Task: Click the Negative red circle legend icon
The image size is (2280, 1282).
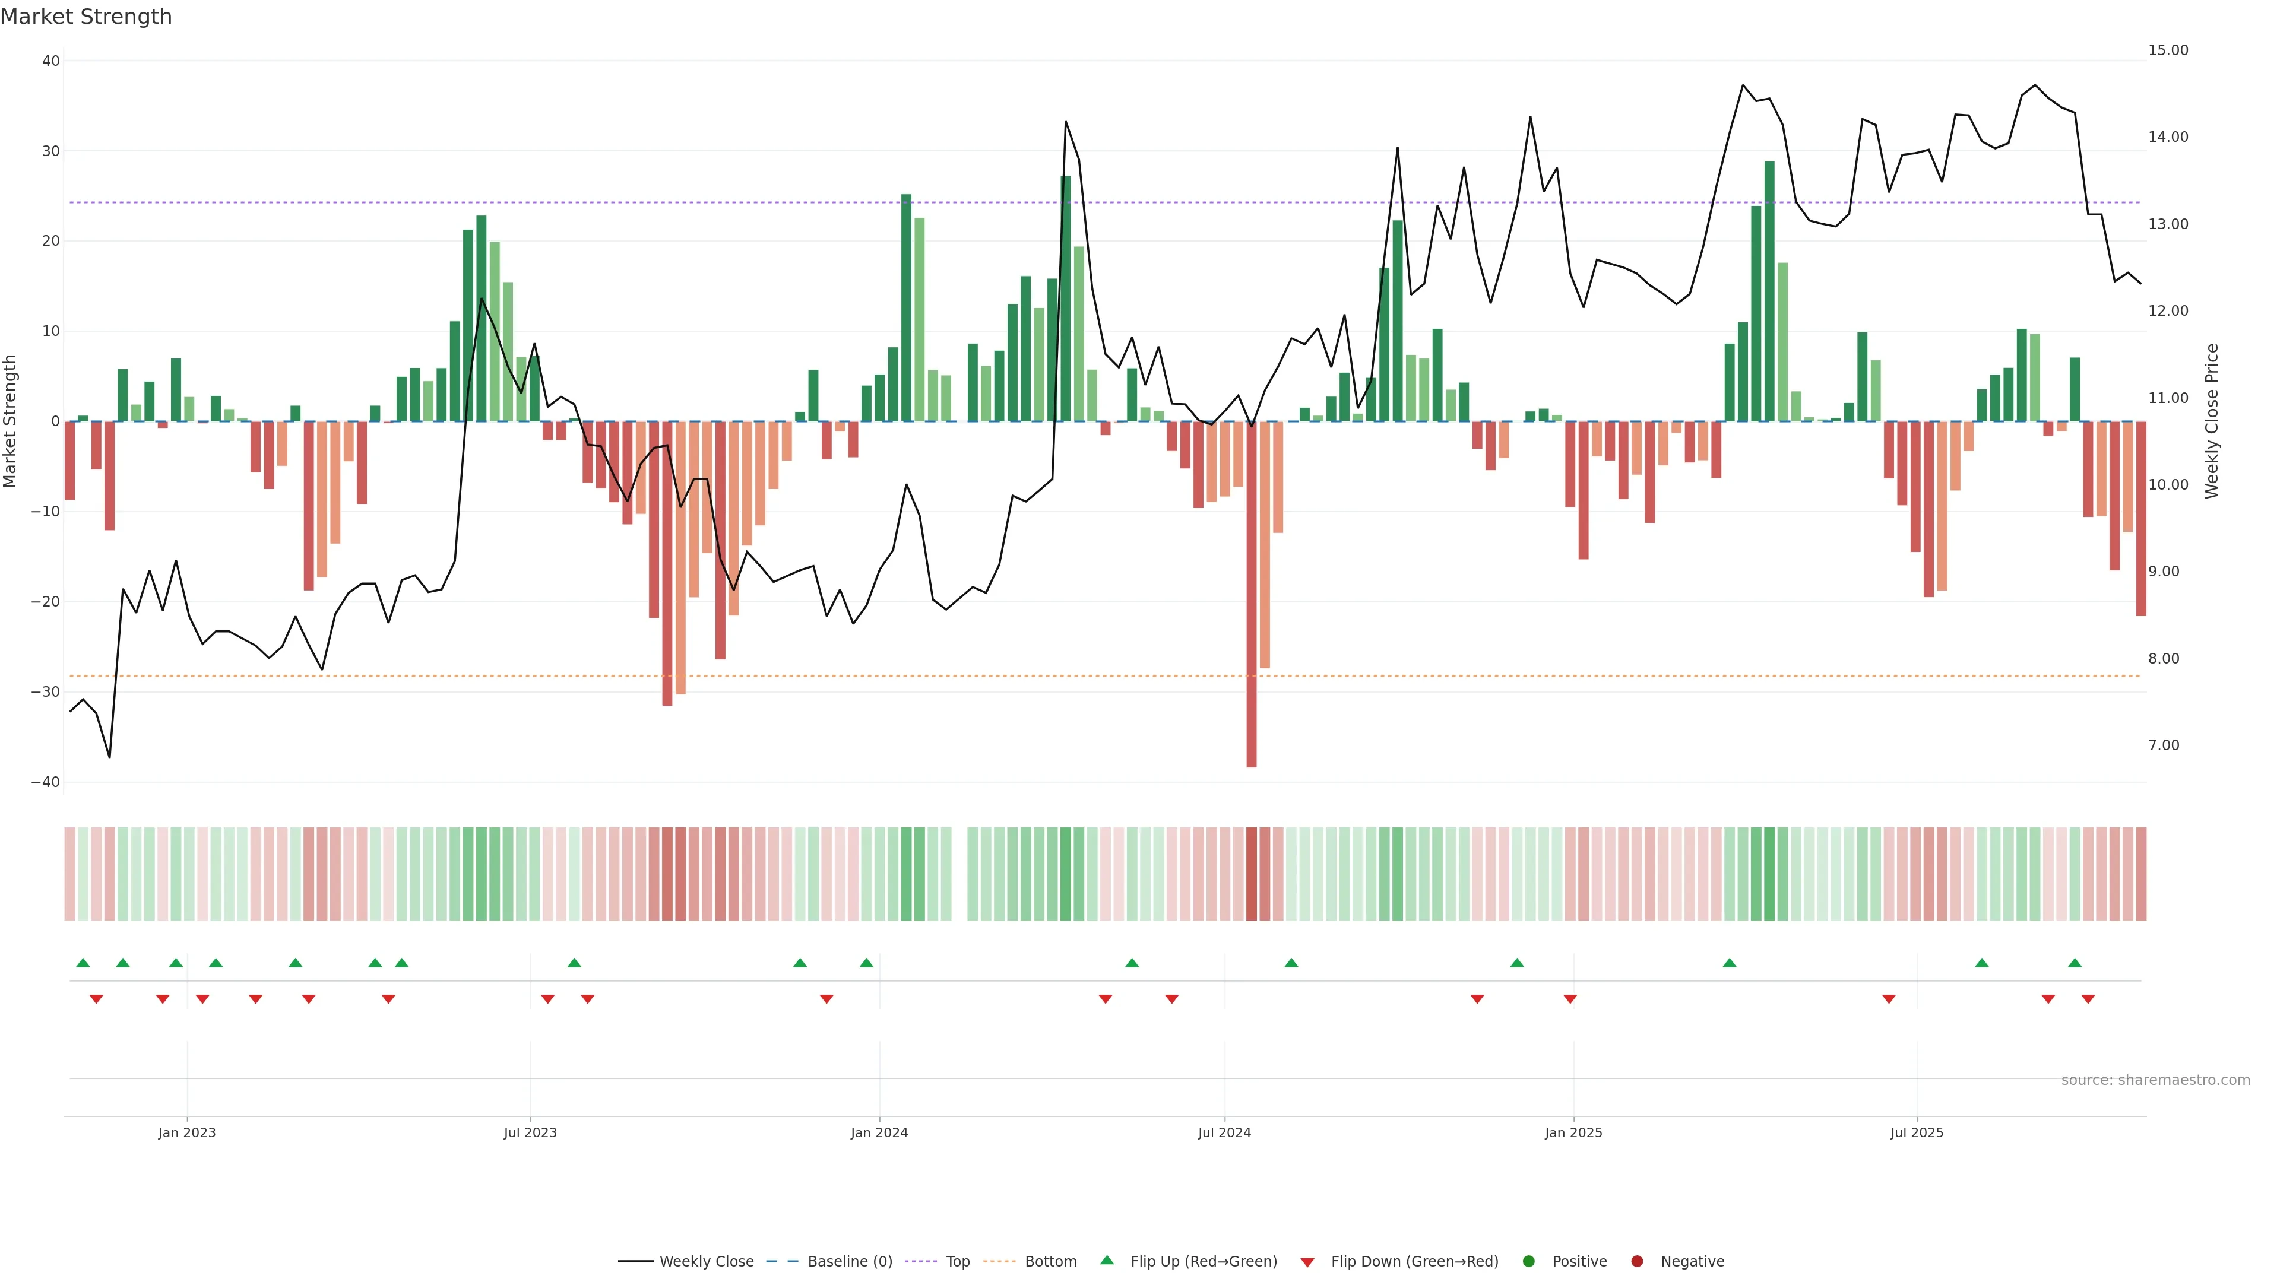Action: [1636, 1262]
